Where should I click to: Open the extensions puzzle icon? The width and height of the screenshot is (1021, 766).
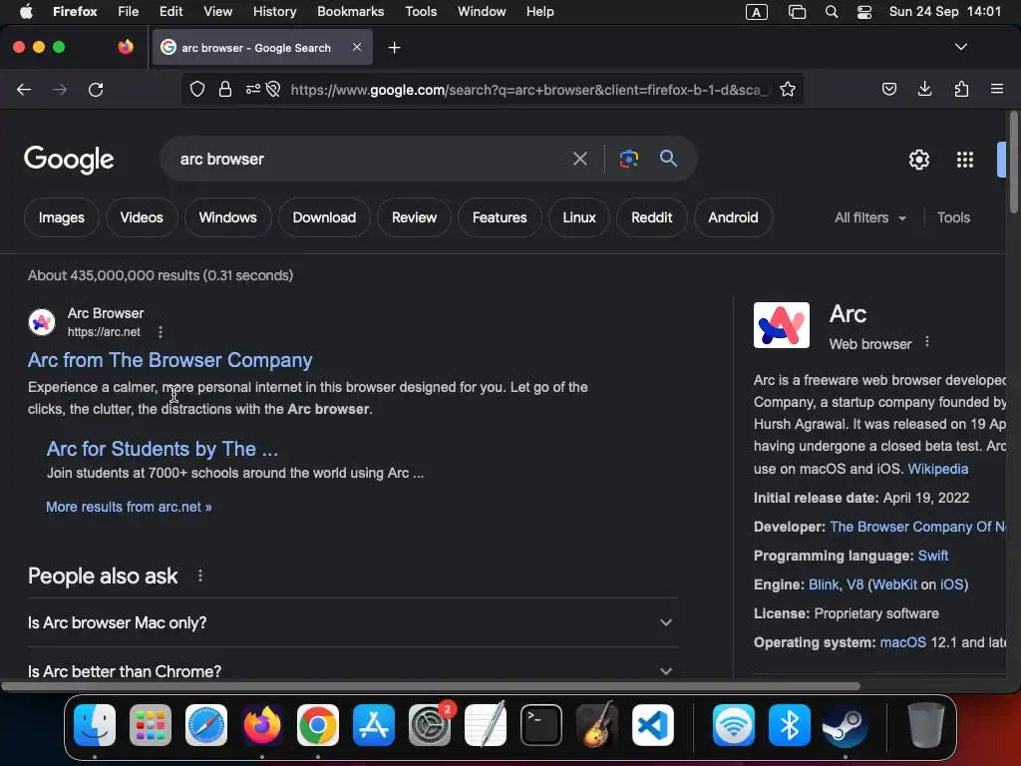tap(961, 89)
